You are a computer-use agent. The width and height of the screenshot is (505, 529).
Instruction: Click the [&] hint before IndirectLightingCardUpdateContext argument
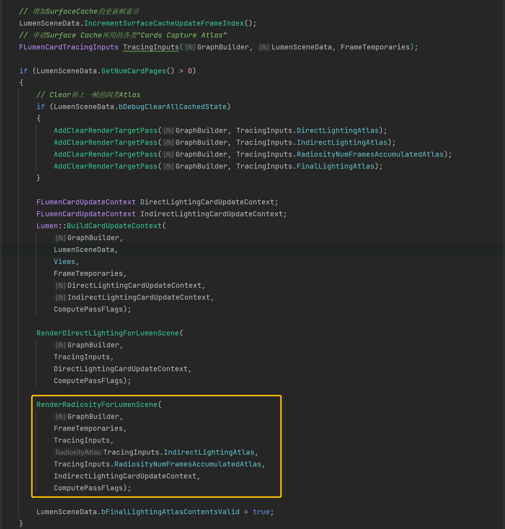(60, 298)
